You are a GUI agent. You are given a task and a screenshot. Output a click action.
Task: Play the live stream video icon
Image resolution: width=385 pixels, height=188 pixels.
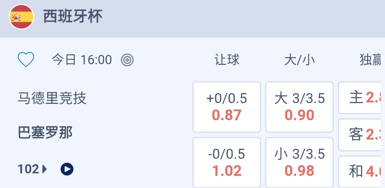pyautogui.click(x=67, y=169)
